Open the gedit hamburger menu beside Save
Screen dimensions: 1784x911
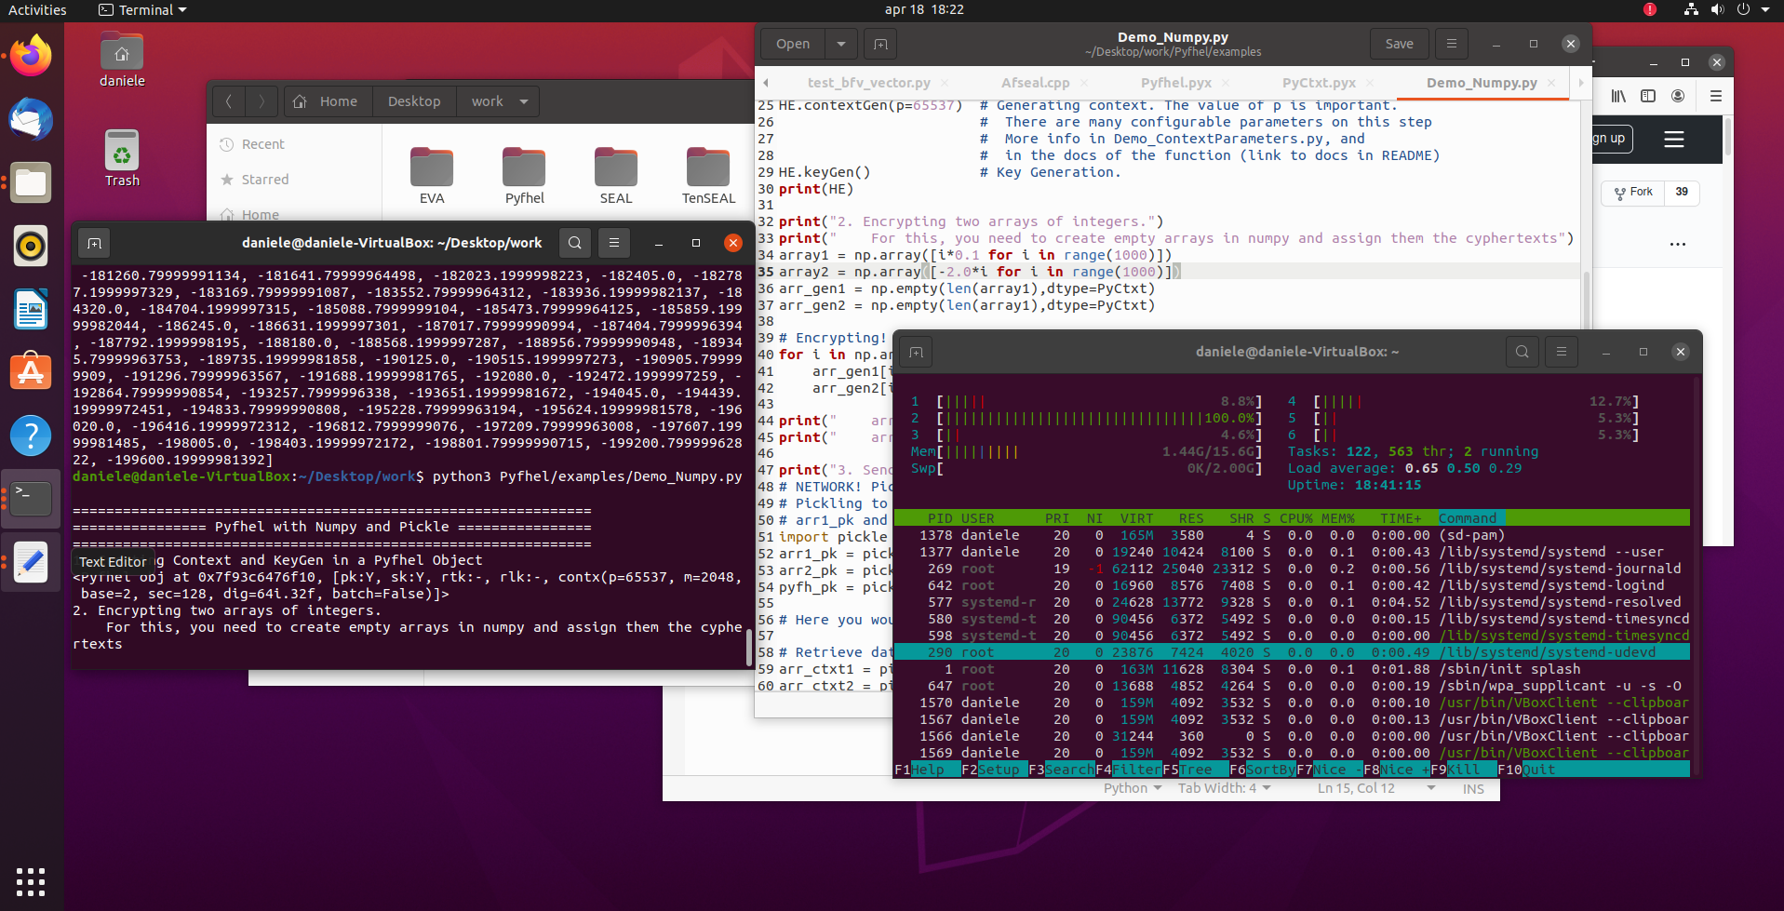pyautogui.click(x=1451, y=44)
